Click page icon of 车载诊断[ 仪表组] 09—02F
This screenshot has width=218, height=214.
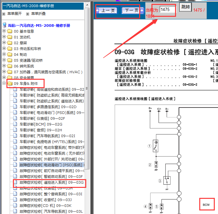coord(15,118)
